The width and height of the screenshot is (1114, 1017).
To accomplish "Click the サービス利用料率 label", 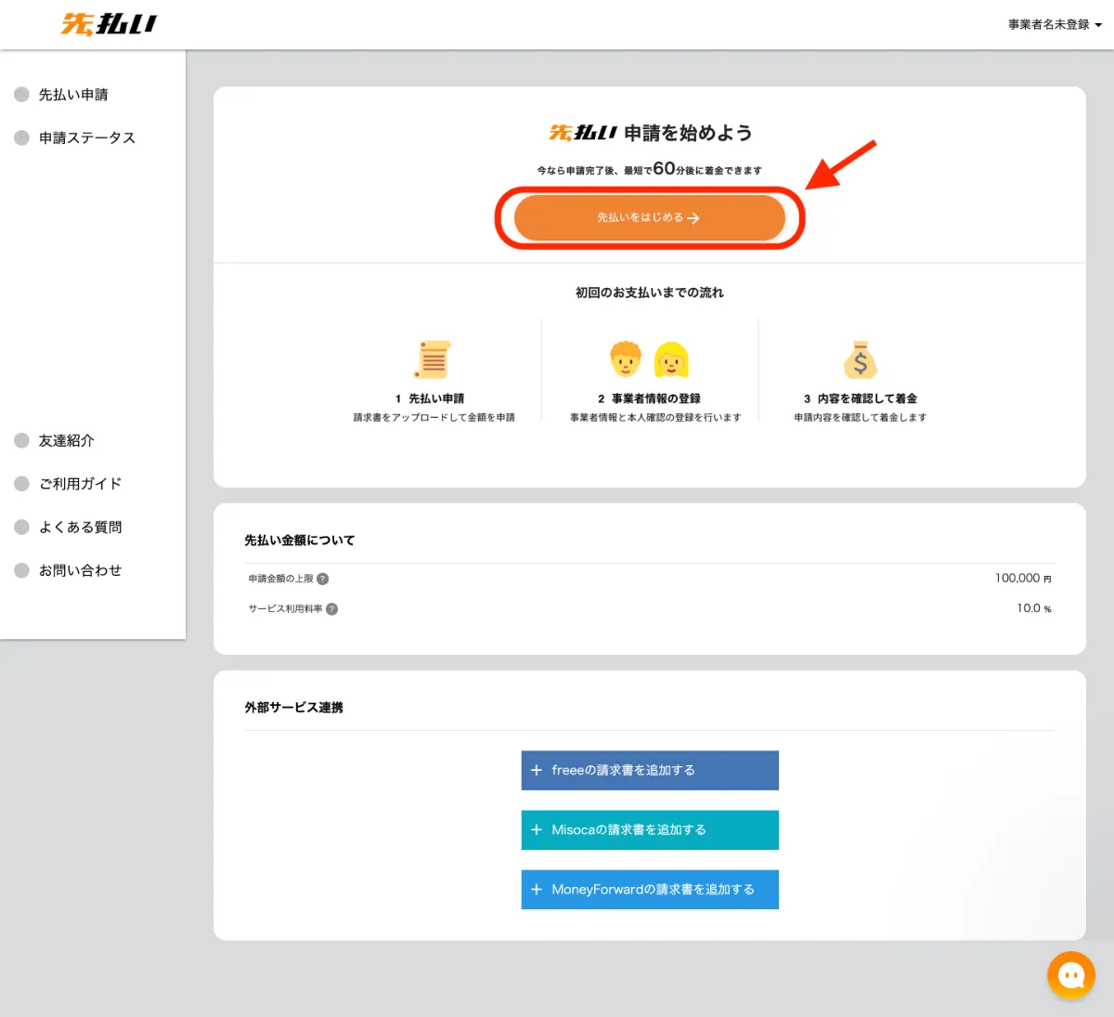I will tap(286, 609).
